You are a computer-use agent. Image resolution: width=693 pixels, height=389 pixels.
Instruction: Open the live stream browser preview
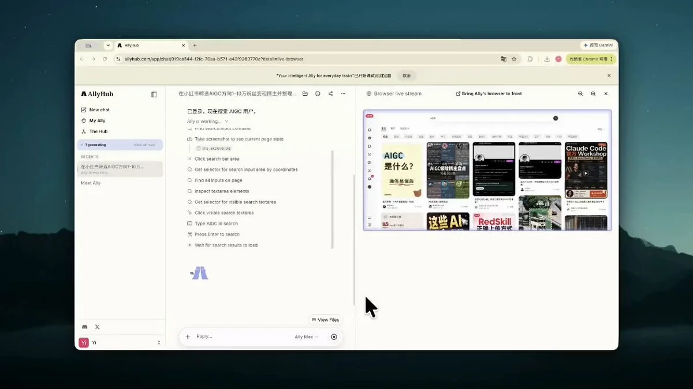click(x=487, y=171)
